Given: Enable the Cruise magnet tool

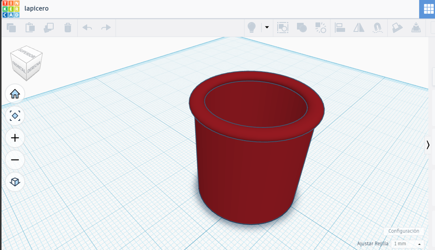Looking at the screenshot, I should coord(377,28).
